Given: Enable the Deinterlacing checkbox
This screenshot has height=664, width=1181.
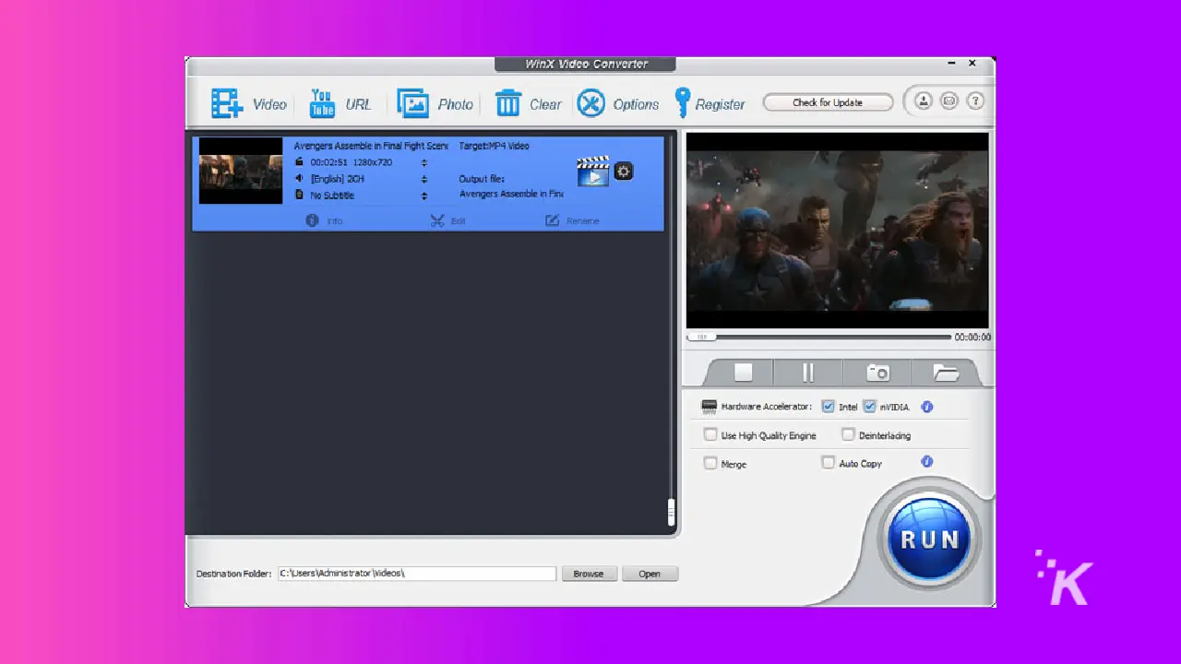Looking at the screenshot, I should click(848, 434).
